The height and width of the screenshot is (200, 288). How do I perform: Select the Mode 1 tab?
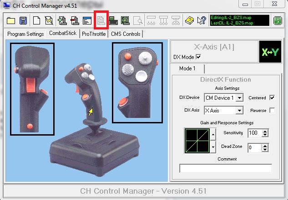[187, 68]
